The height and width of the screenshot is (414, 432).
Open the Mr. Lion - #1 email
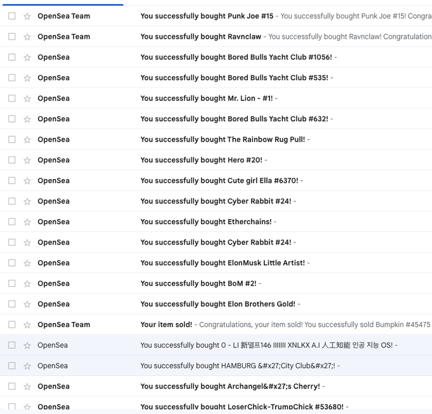click(216, 98)
